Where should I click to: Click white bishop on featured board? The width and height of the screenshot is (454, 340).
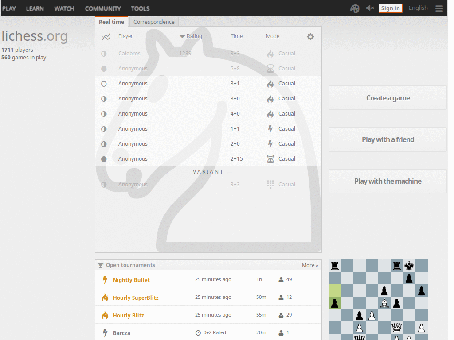pos(384,303)
